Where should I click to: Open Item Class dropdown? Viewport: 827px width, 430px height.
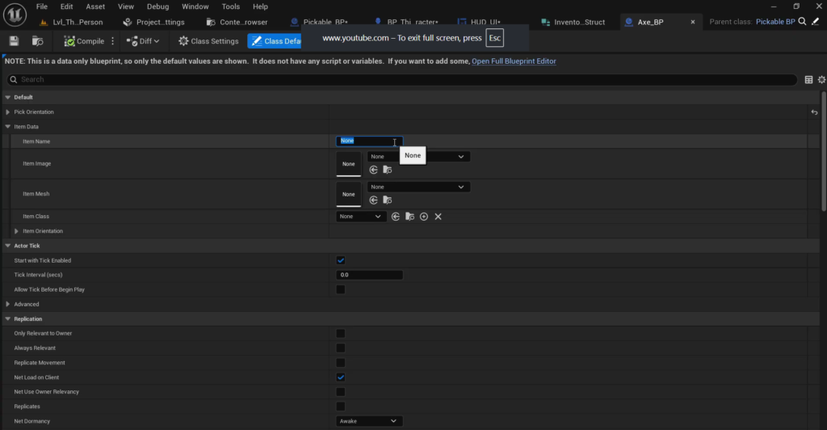click(x=360, y=217)
